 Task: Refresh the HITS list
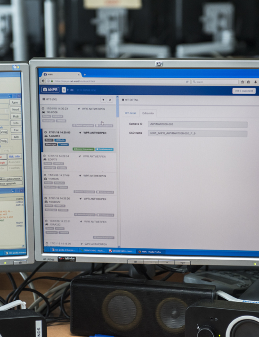point(110,100)
